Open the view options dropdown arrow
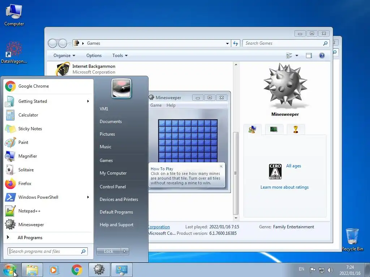Viewport: 370px width, 277px height. (x=297, y=56)
